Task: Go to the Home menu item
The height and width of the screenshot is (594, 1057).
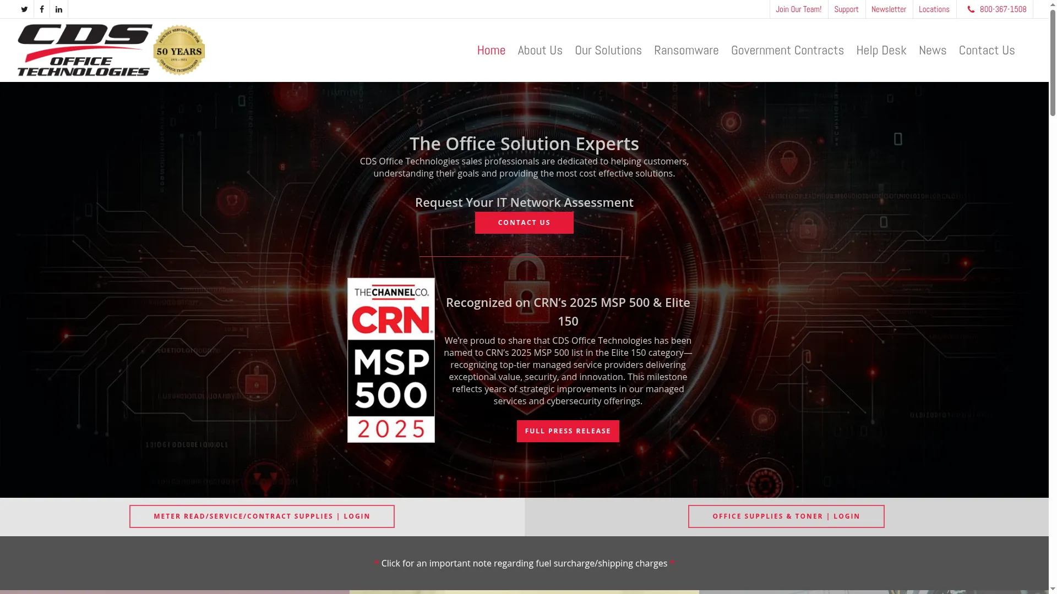Action: coord(491,50)
